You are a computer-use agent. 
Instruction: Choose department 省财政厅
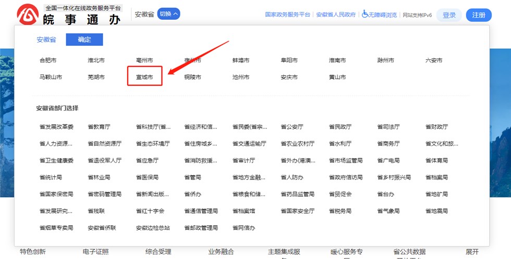(x=437, y=127)
